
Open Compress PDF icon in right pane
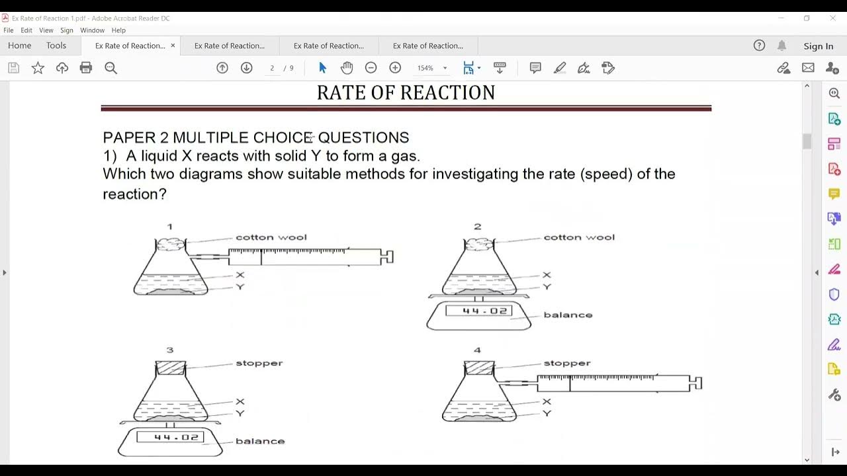(x=834, y=319)
